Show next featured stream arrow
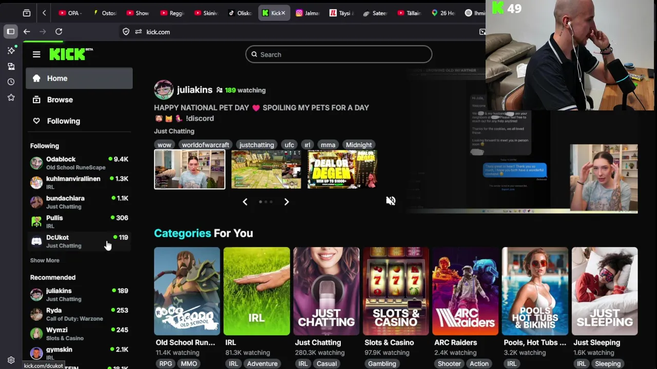 (286, 202)
